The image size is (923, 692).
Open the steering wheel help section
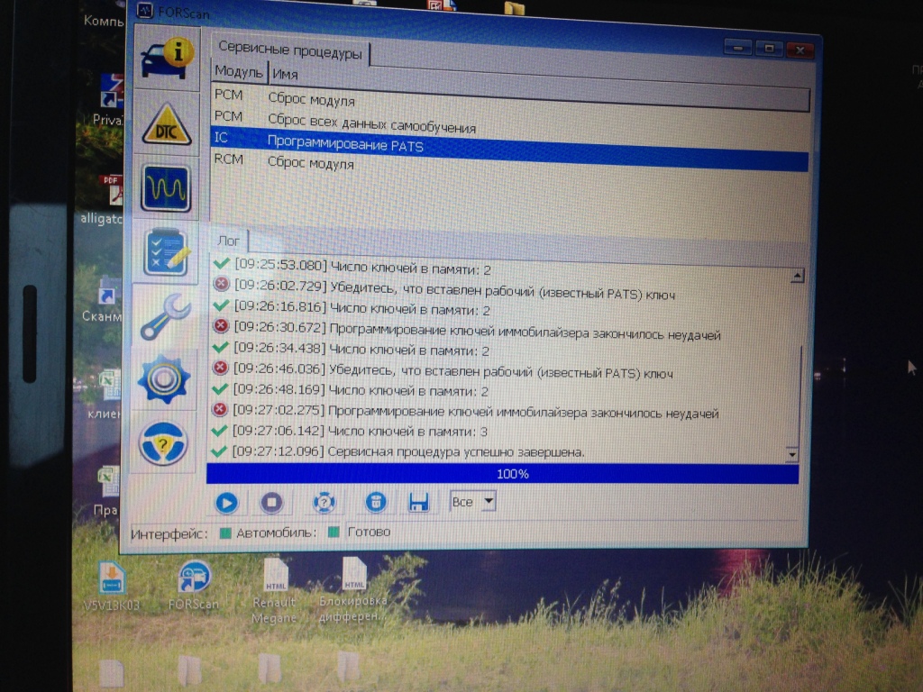[162, 442]
